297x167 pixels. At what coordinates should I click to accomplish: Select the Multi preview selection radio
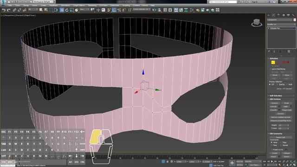[x=287, y=84]
